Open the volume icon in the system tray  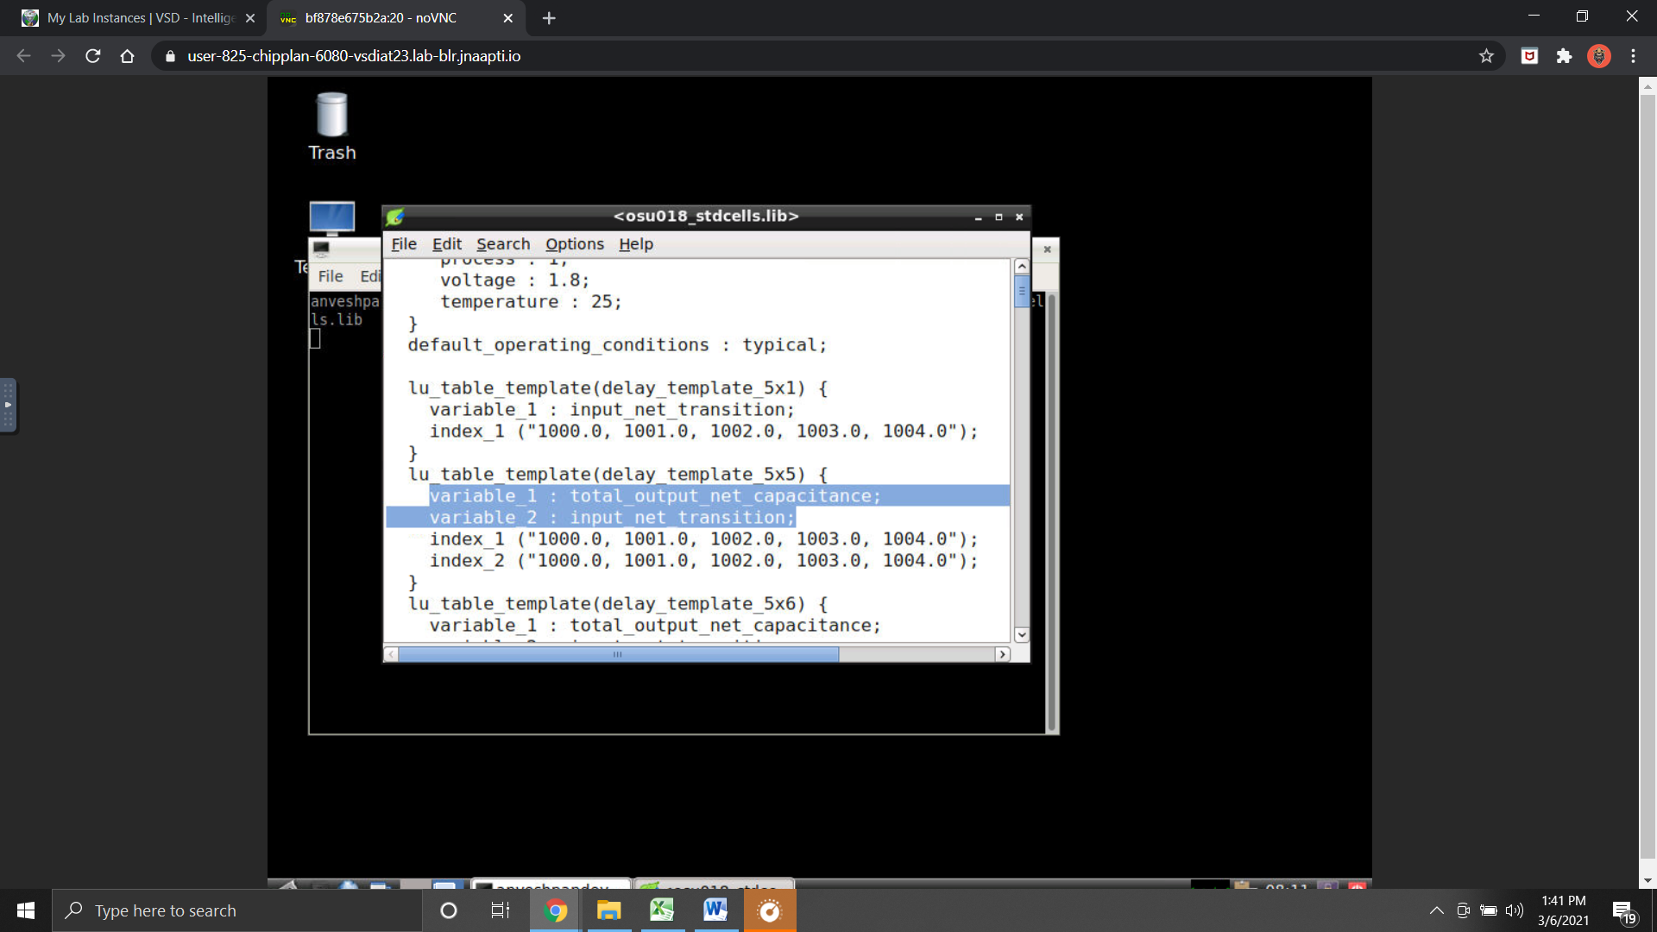click(x=1515, y=910)
